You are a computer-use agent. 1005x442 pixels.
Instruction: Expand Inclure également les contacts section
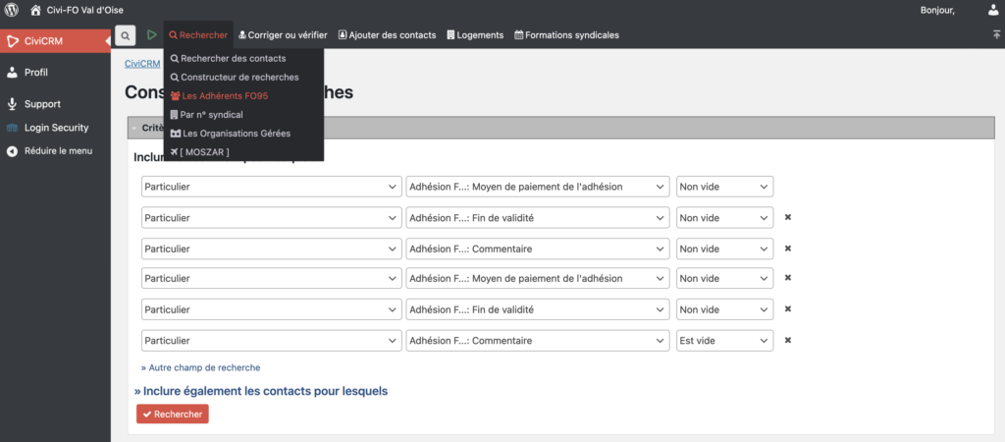(x=261, y=391)
